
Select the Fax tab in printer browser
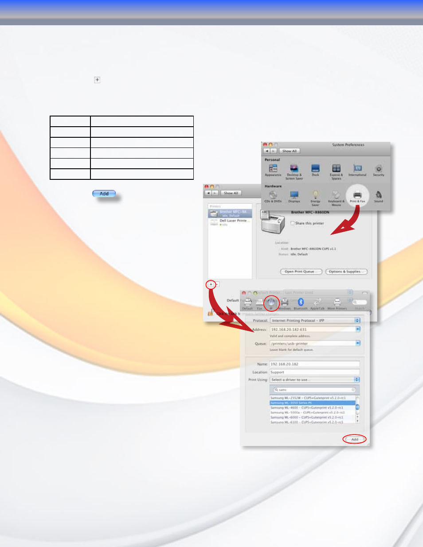click(260, 304)
